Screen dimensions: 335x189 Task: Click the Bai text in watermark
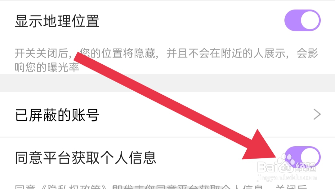point(267,167)
